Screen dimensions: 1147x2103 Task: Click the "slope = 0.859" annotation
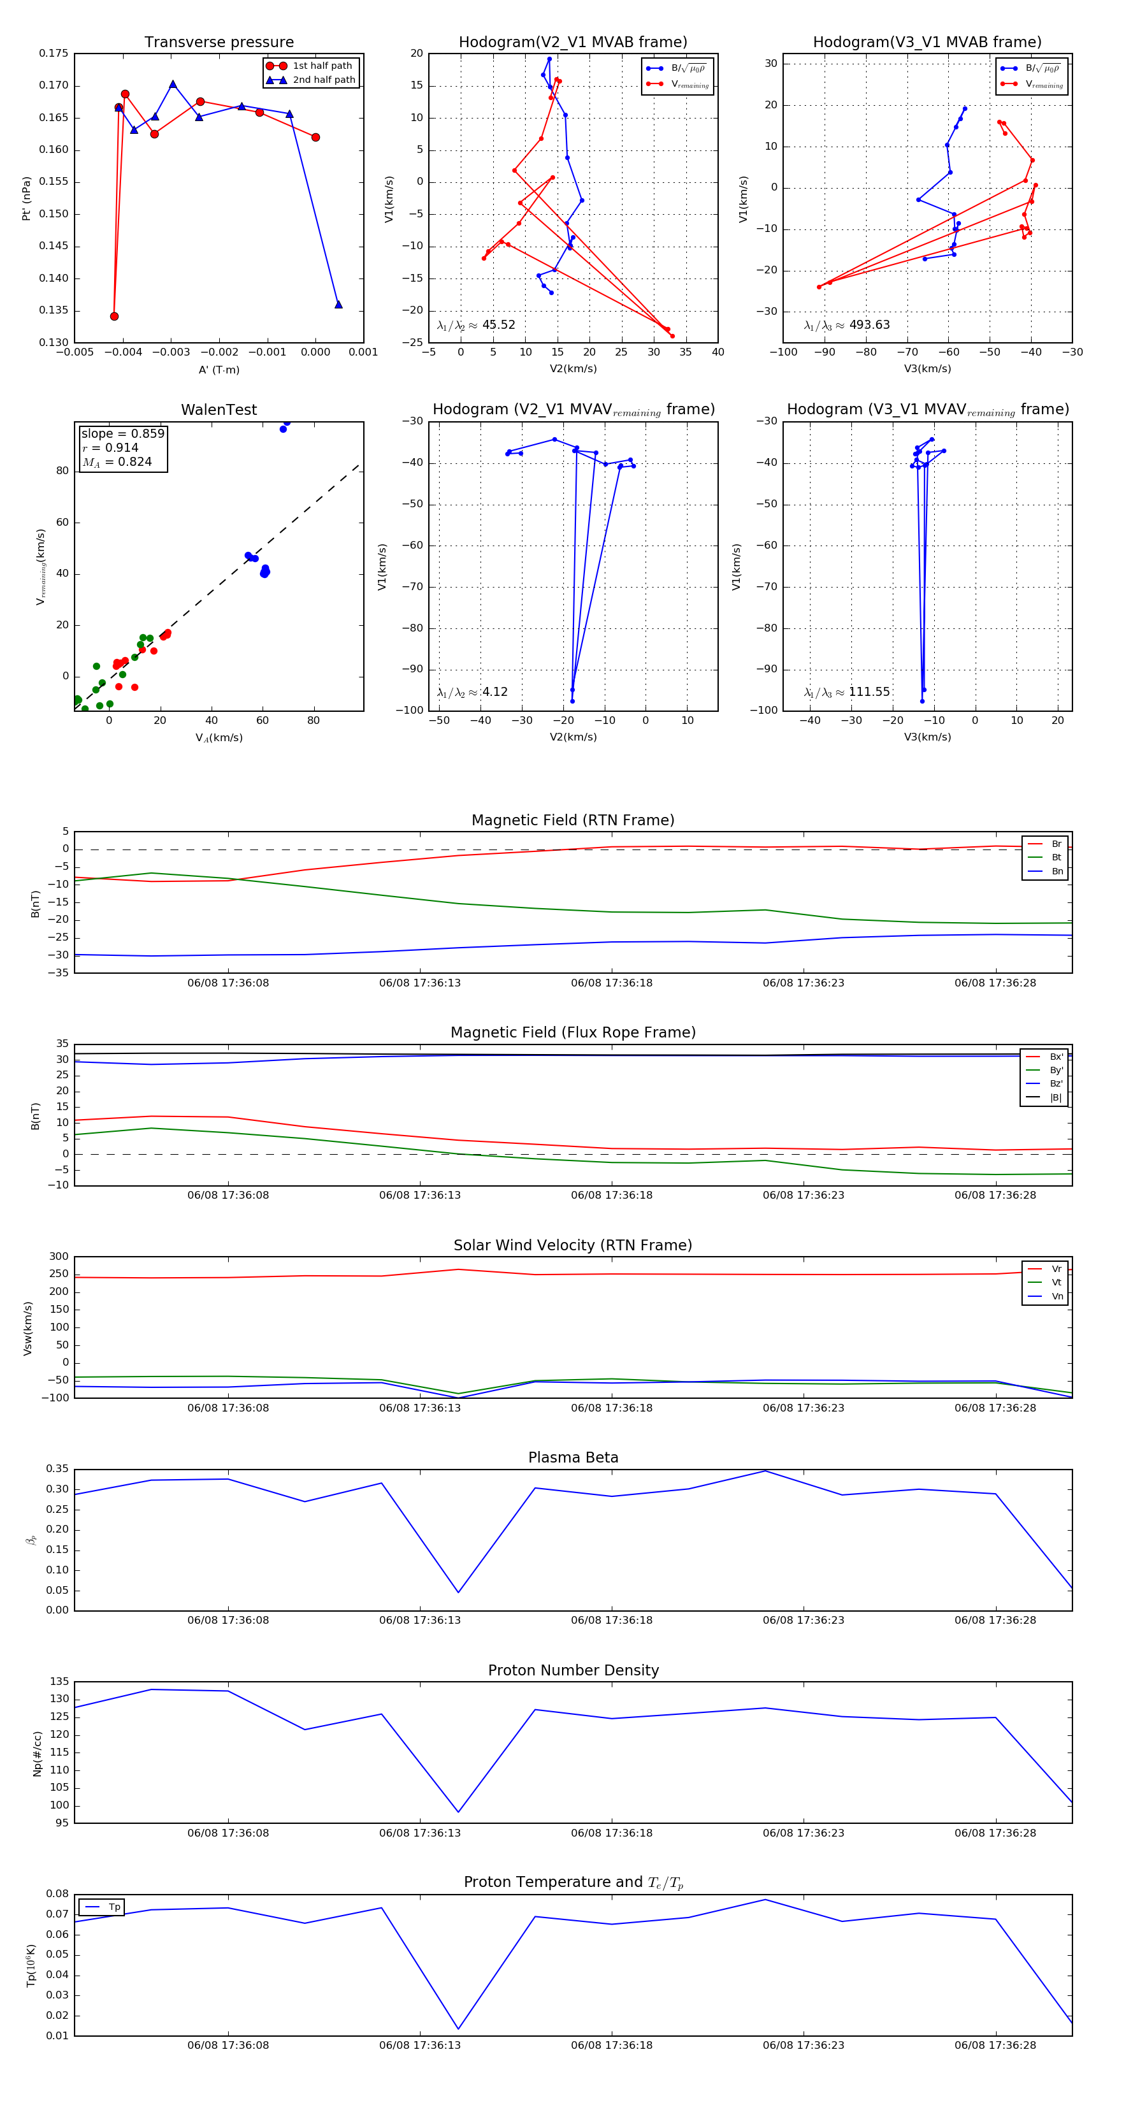[x=122, y=433]
